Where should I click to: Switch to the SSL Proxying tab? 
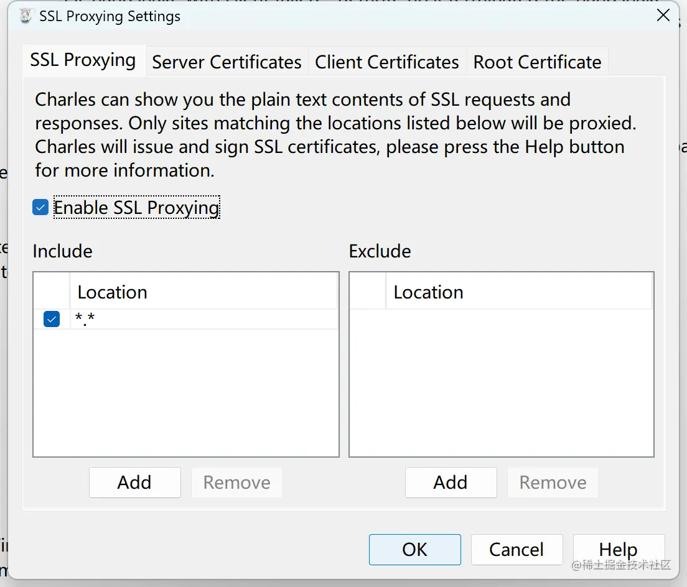tap(83, 60)
